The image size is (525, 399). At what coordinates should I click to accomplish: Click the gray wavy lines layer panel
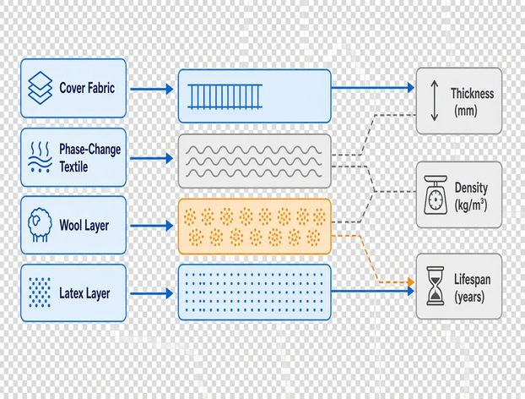pos(255,161)
